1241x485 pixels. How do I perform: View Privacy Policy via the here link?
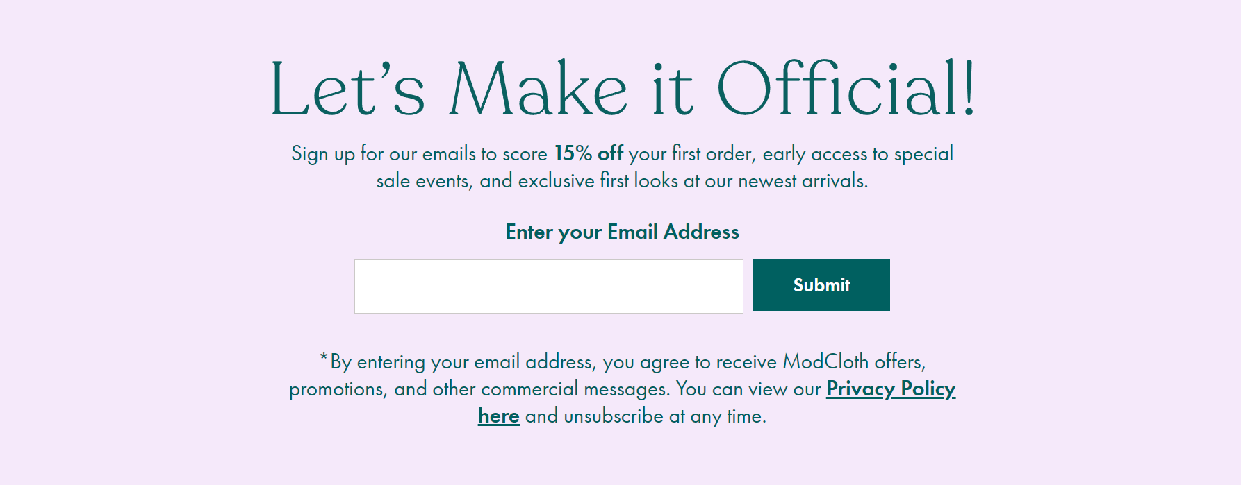click(x=499, y=416)
